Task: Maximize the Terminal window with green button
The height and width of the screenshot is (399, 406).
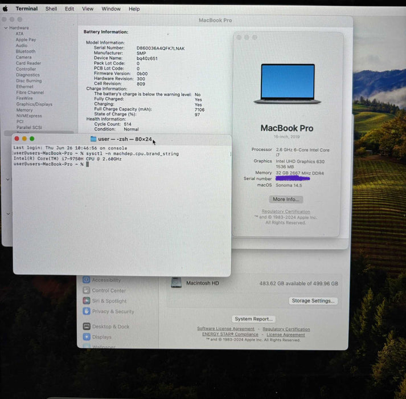Action: point(32,139)
